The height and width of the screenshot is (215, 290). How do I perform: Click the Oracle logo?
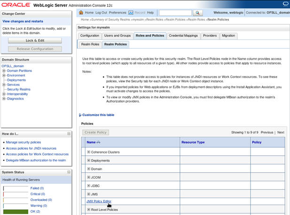point(16,5)
